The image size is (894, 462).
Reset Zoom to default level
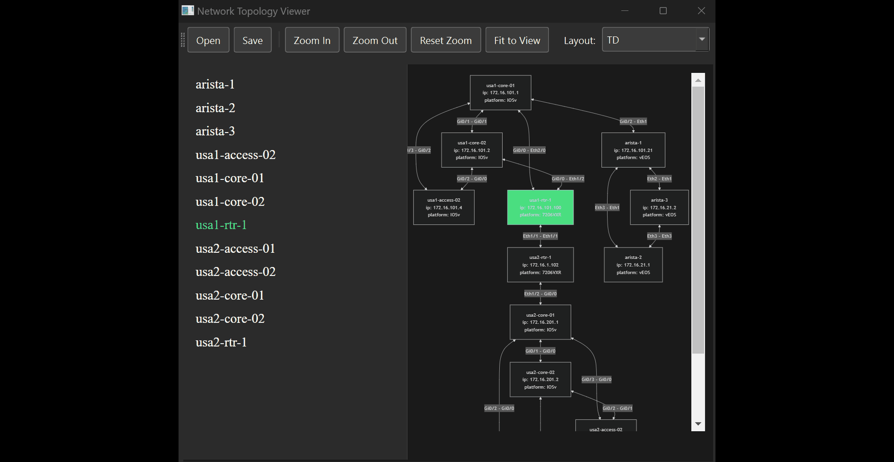point(446,39)
